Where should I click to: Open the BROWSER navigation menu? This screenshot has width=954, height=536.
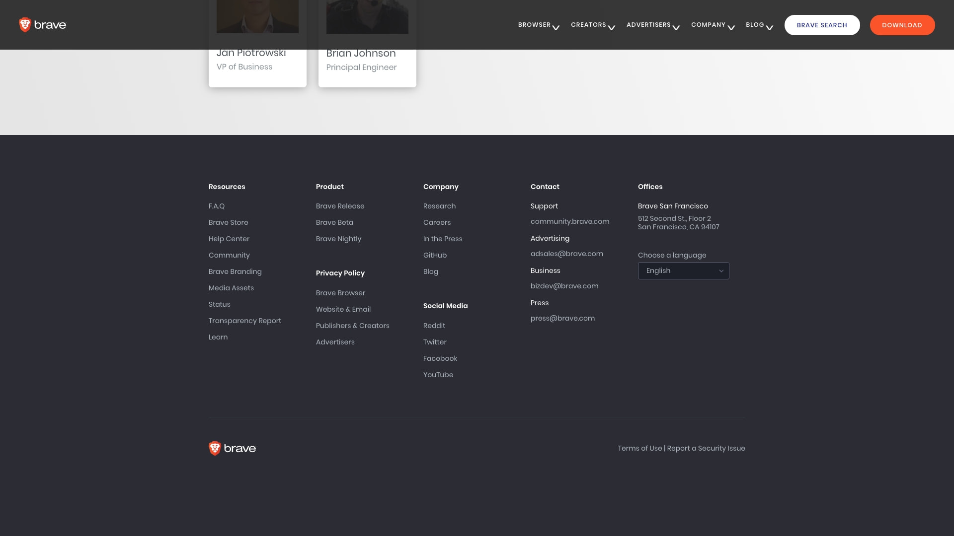point(534,25)
